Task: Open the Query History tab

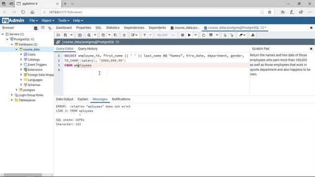Action: [x=88, y=49]
